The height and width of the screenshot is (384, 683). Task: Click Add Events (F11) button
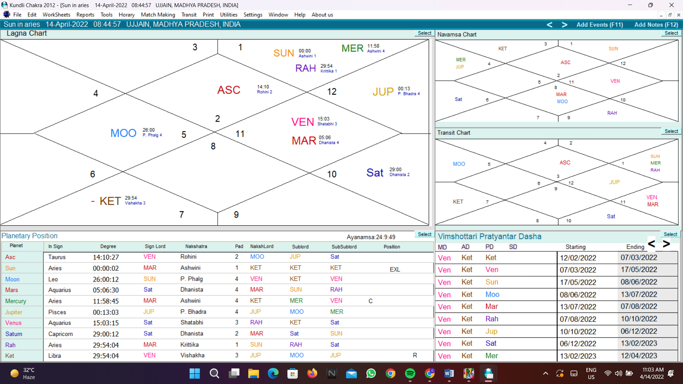600,25
